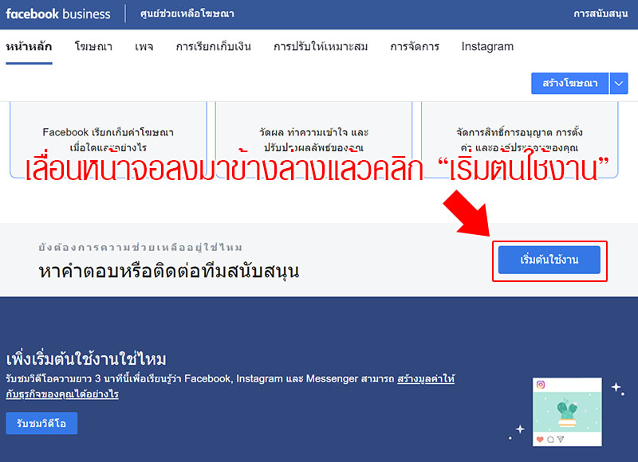Click the รับชมวิดีโอ button
Viewport: 638px width, 462px height.
pos(41,424)
